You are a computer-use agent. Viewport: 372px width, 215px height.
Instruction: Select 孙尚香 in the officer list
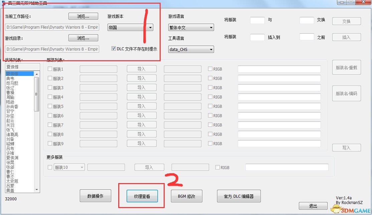12,107
